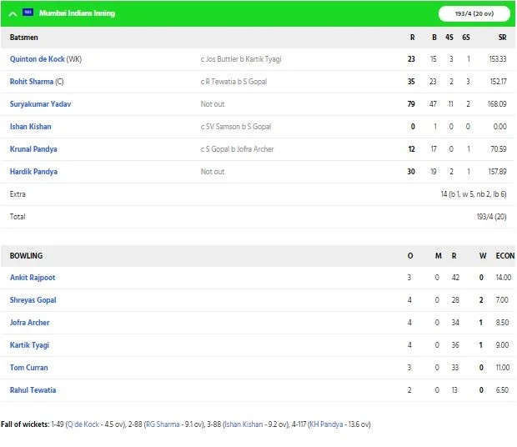Click the ECON column header
The width and height of the screenshot is (517, 447).
point(504,256)
